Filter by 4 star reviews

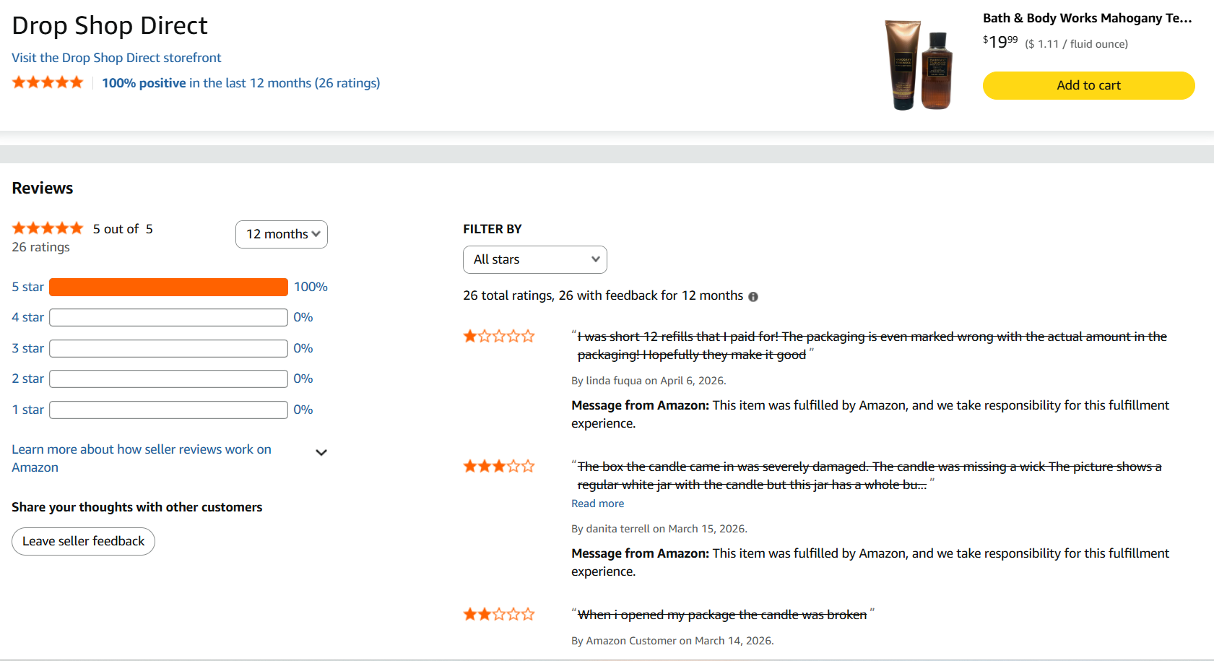click(x=27, y=317)
